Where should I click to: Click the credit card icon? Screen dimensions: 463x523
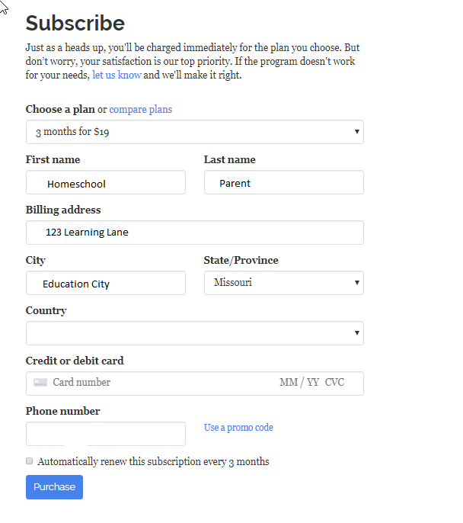[40, 383]
